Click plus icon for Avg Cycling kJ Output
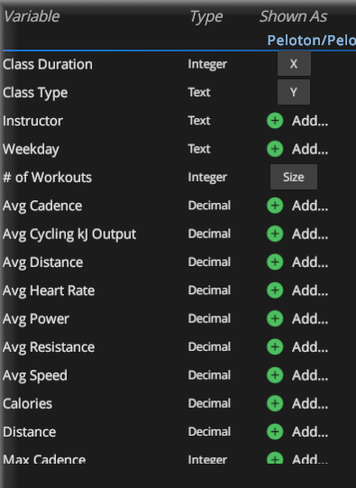The width and height of the screenshot is (356, 488). point(275,234)
